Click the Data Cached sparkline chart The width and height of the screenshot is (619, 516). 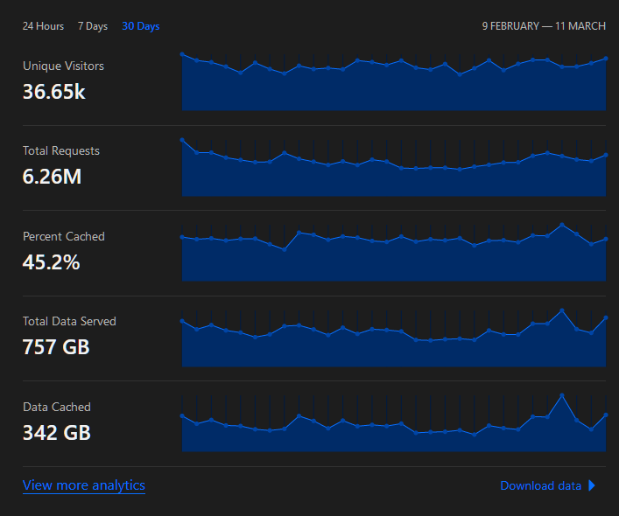(393, 427)
